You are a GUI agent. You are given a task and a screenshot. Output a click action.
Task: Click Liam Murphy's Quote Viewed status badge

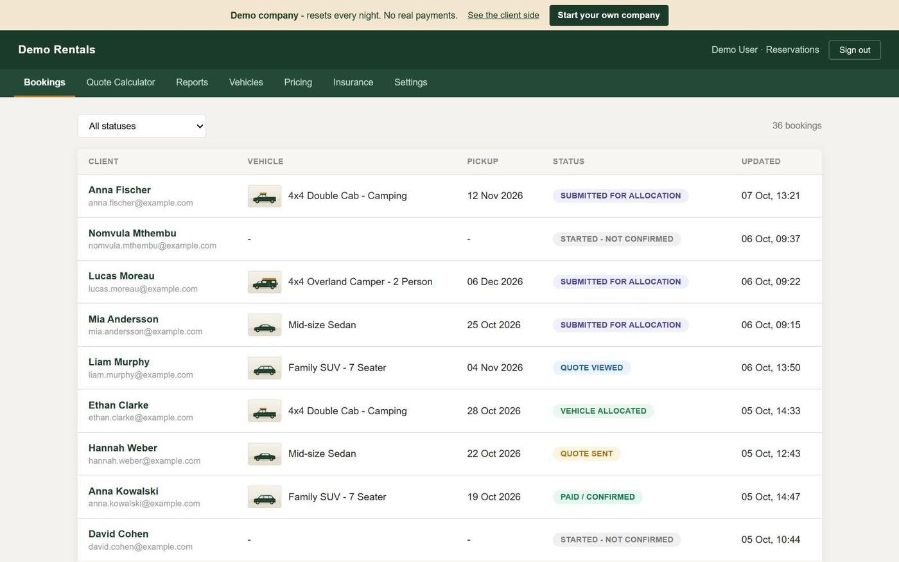591,368
